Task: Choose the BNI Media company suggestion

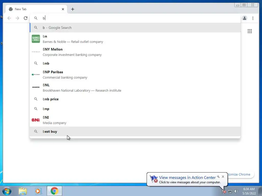Action: click(x=135, y=120)
